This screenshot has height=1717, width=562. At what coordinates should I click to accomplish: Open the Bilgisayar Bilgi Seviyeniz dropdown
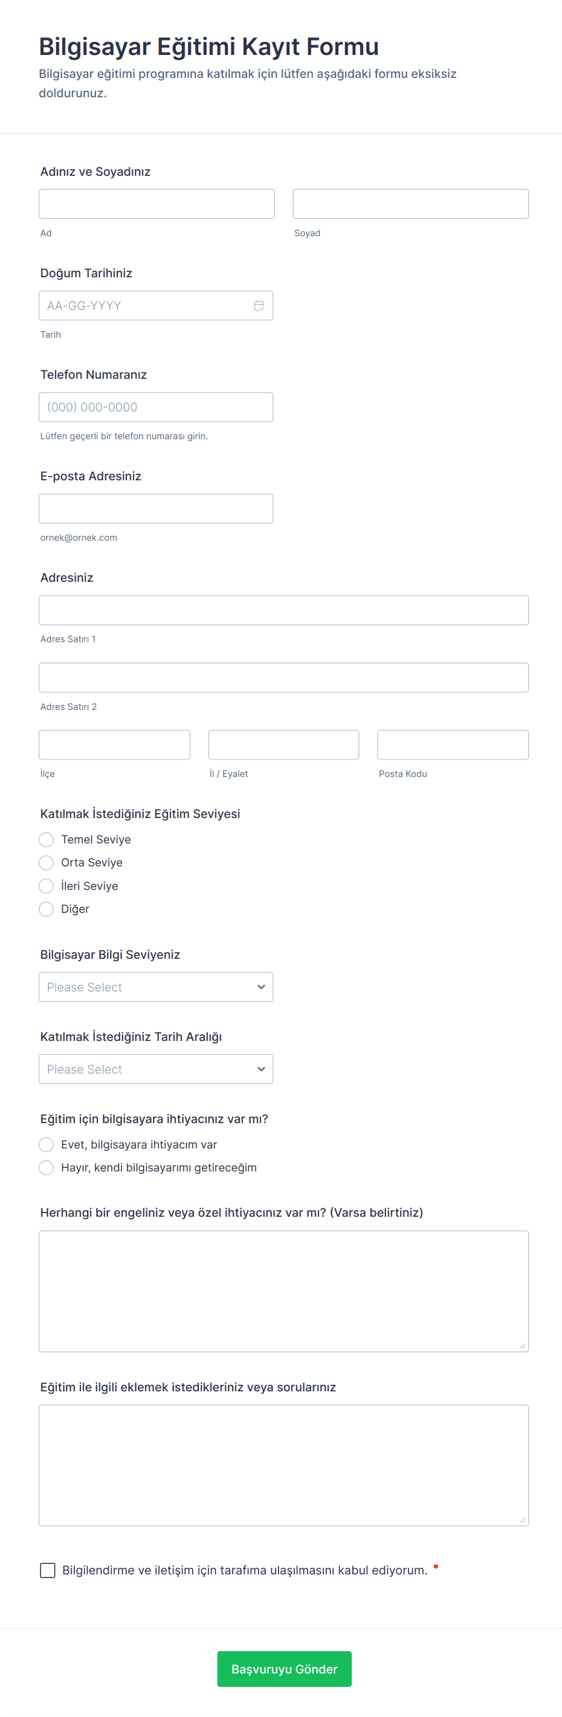click(x=156, y=987)
